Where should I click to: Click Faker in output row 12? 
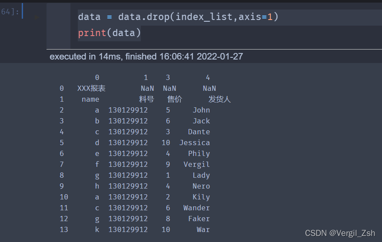point(199,219)
